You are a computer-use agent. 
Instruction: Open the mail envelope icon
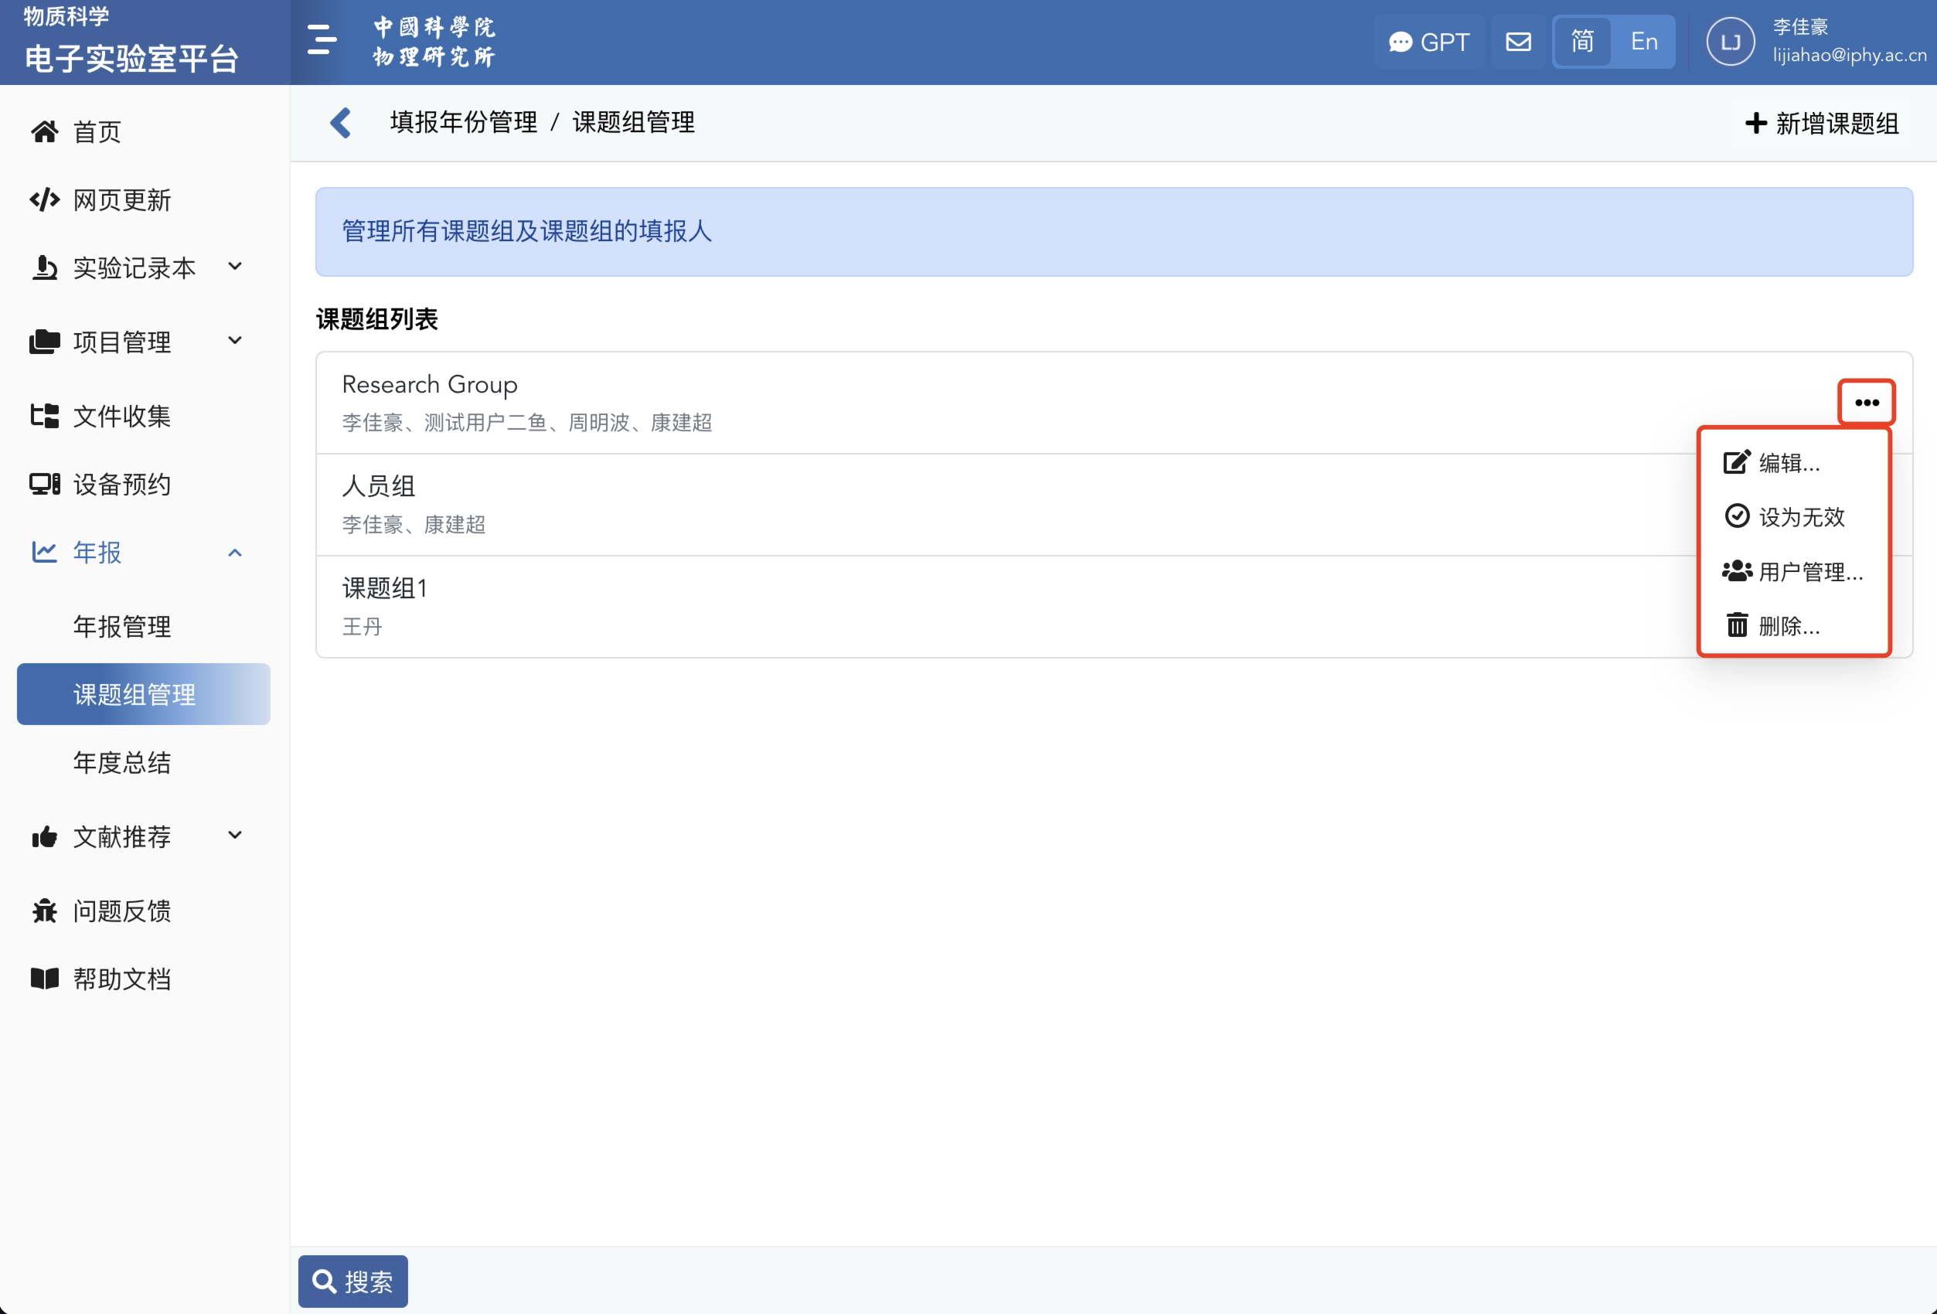(x=1518, y=42)
